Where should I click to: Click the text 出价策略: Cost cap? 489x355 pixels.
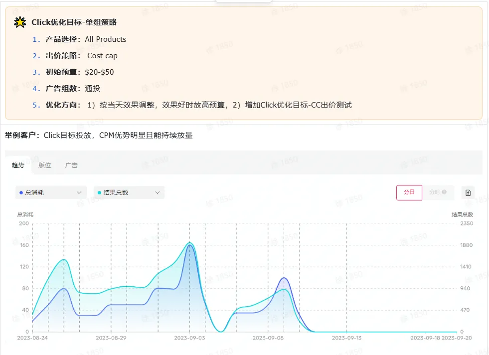pos(81,56)
